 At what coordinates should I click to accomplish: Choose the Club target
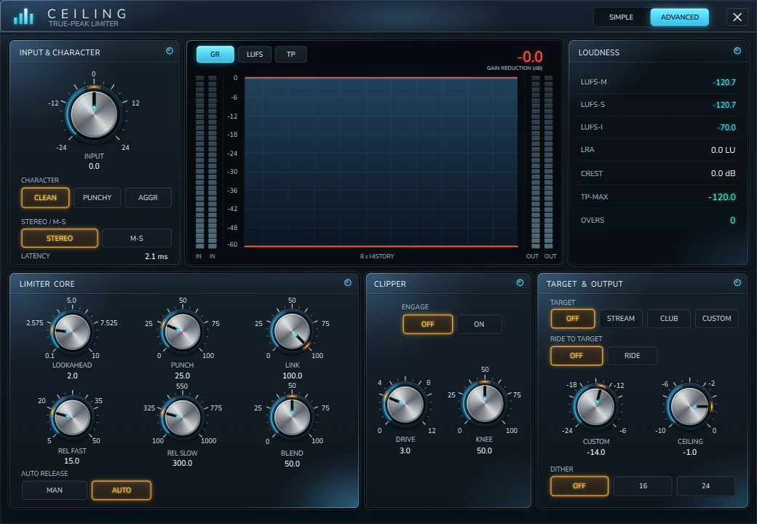[669, 319]
